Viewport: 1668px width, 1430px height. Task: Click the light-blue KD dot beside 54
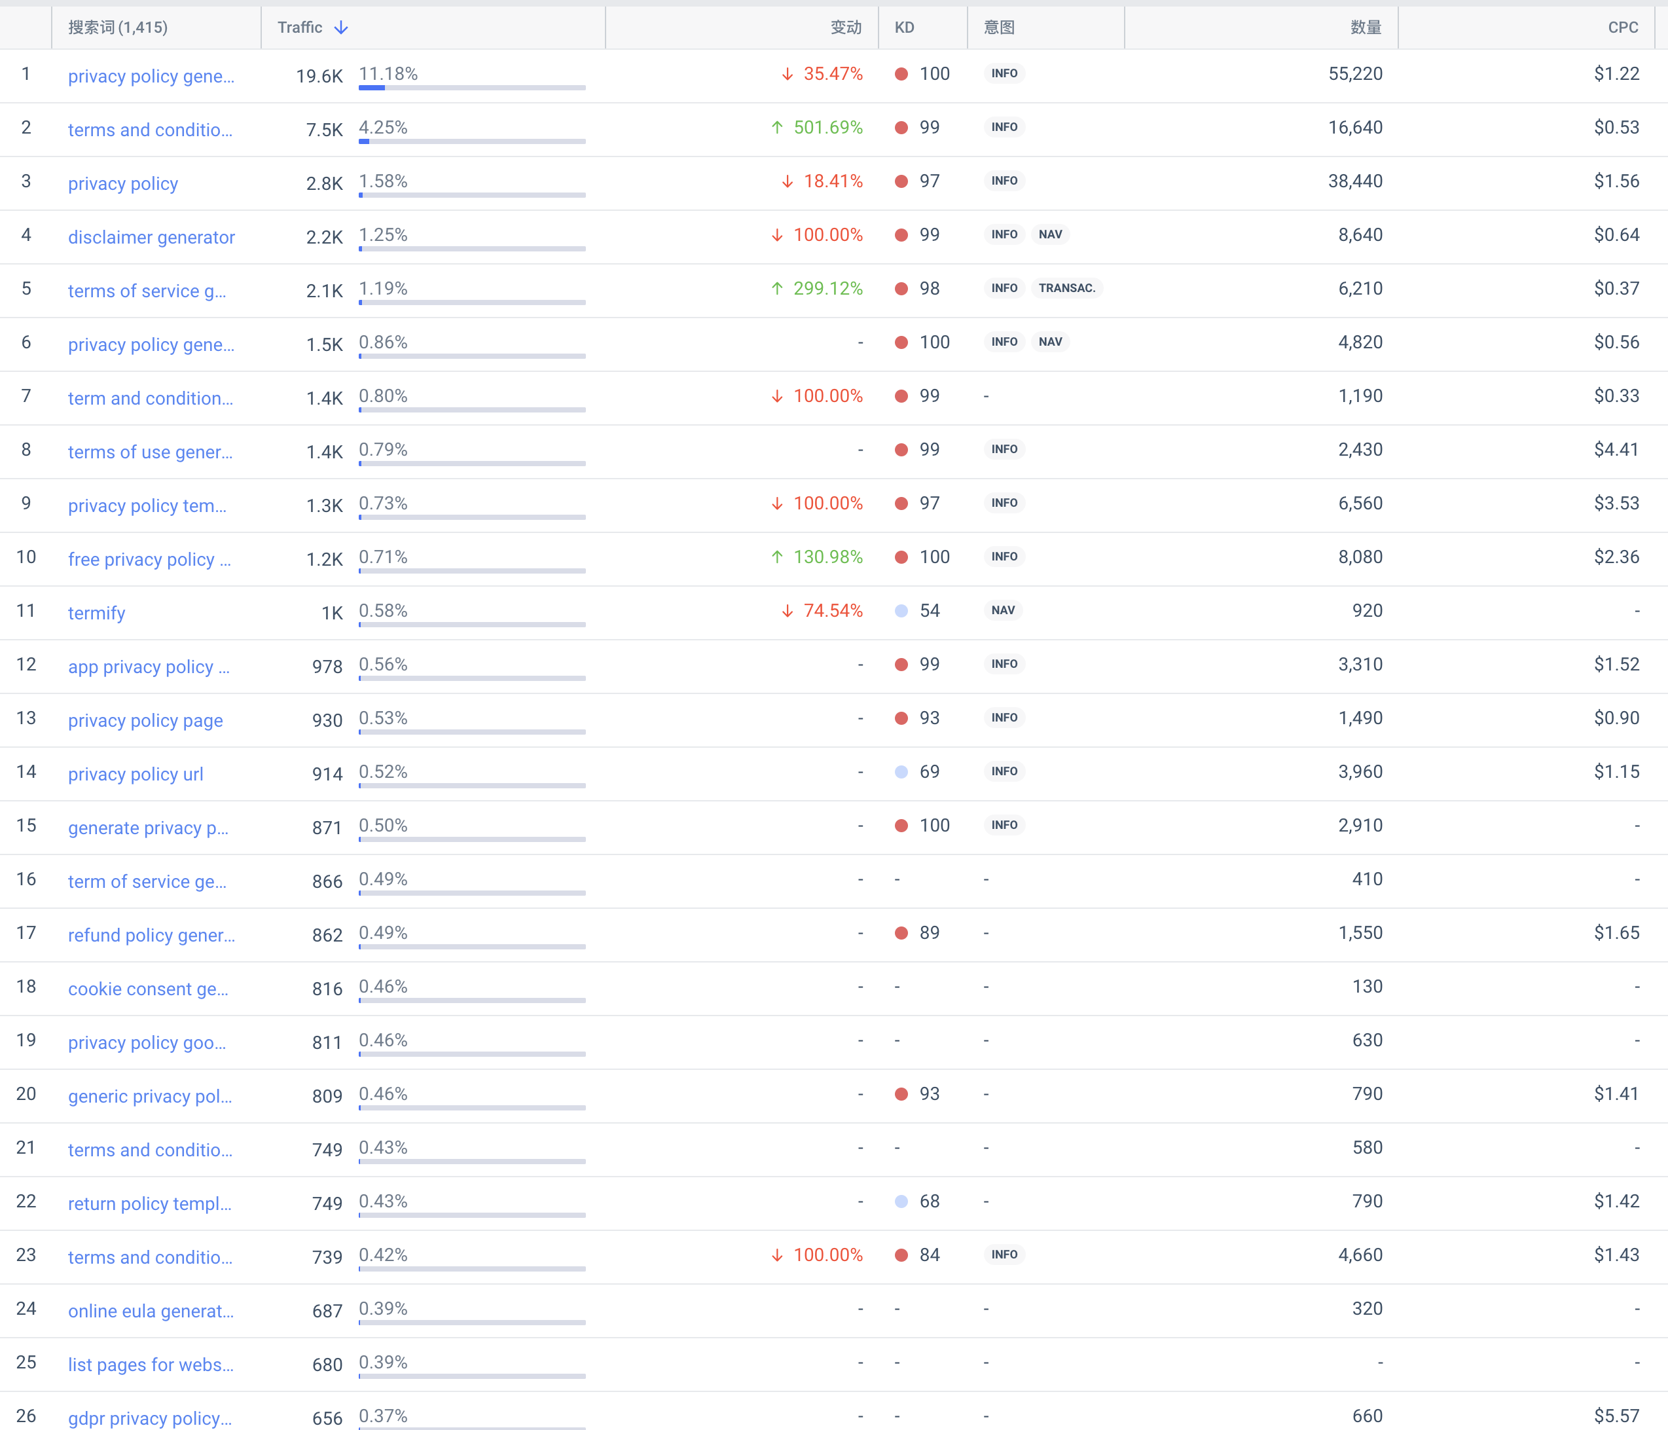click(901, 611)
